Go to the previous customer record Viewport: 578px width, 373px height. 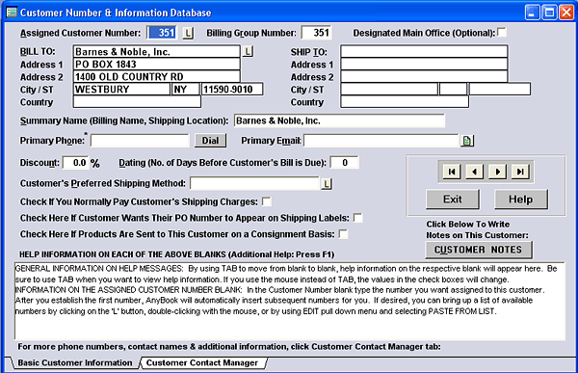[x=474, y=172]
